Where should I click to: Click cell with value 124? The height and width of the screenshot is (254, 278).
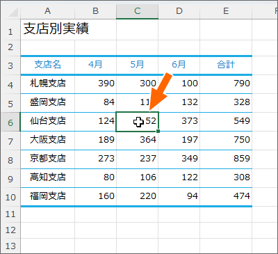pos(95,122)
